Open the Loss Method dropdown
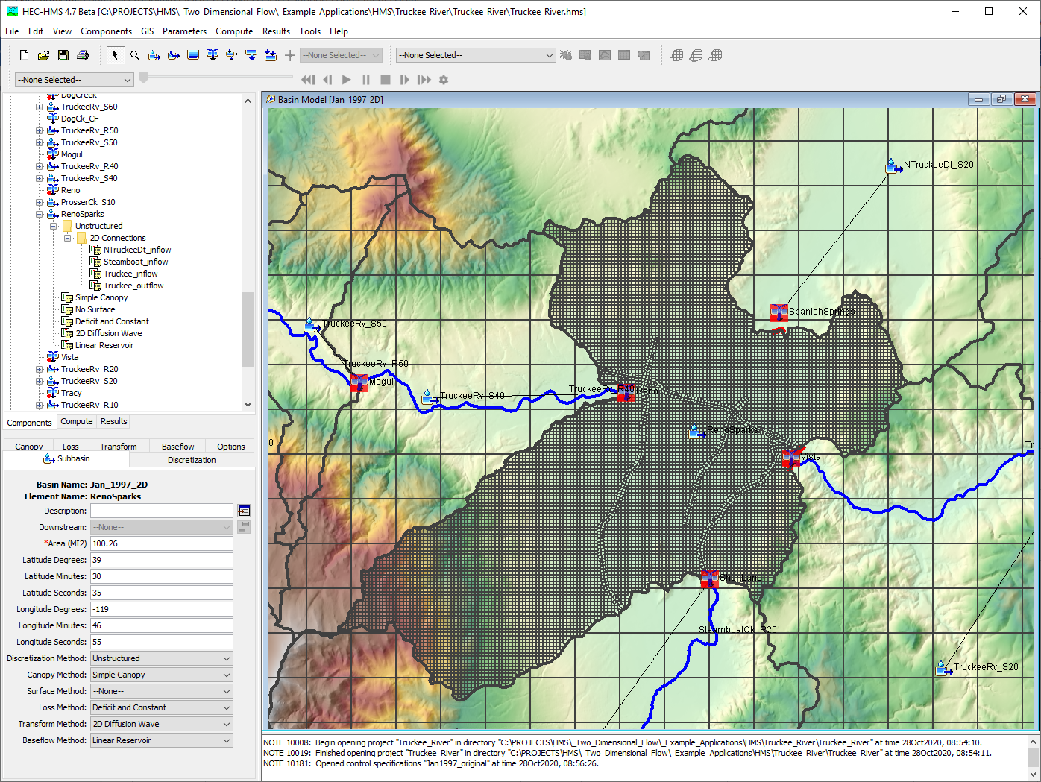 (x=161, y=707)
